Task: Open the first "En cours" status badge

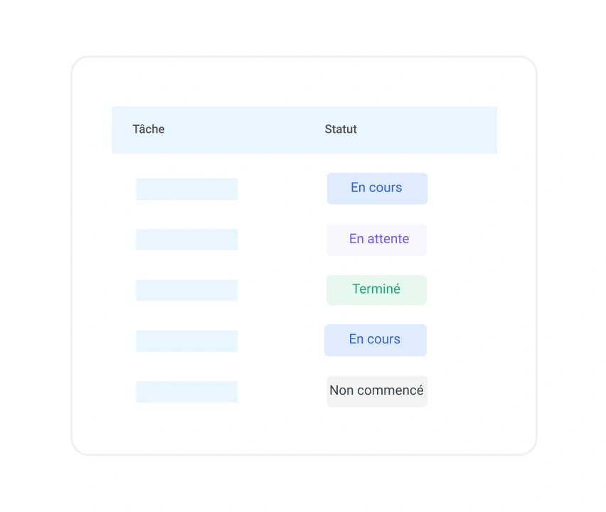Action: click(377, 188)
